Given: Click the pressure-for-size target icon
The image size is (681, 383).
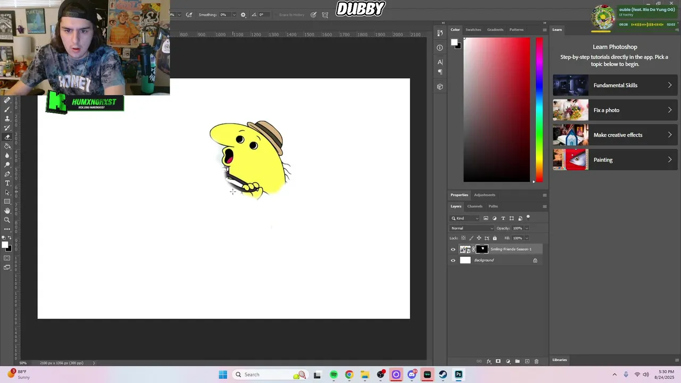Looking at the screenshot, I should tap(313, 15).
